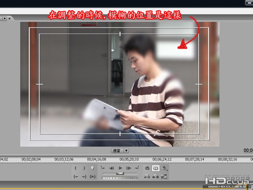Start playback with the Play button
This screenshot has height=190, width=253.
(x=120, y=168)
